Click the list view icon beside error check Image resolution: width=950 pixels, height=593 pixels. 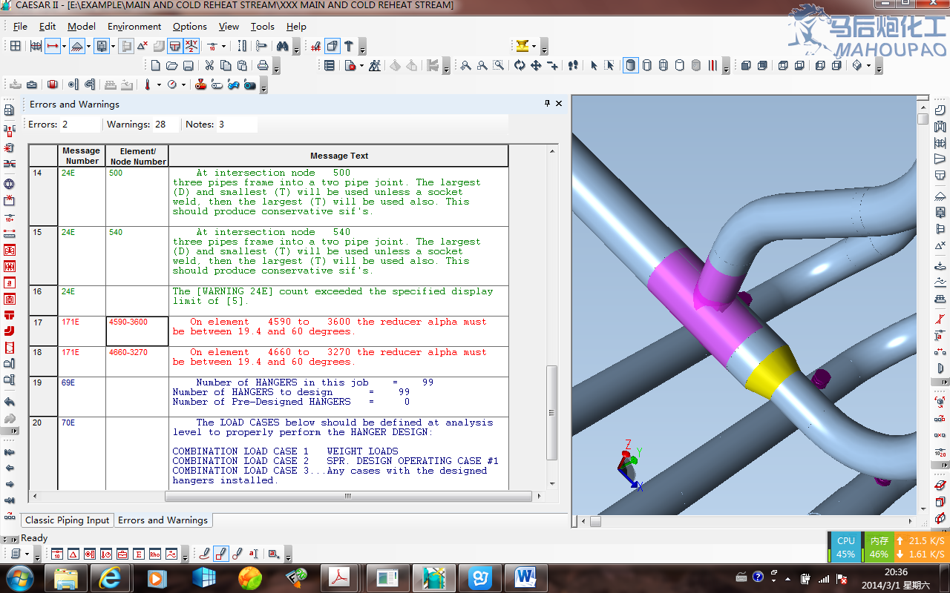click(x=330, y=65)
